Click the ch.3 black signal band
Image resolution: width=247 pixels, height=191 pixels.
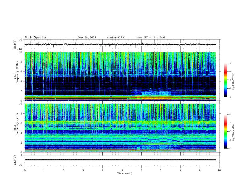[120, 160]
